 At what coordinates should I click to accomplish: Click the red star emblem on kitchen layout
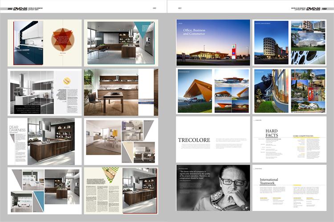coord(62,40)
